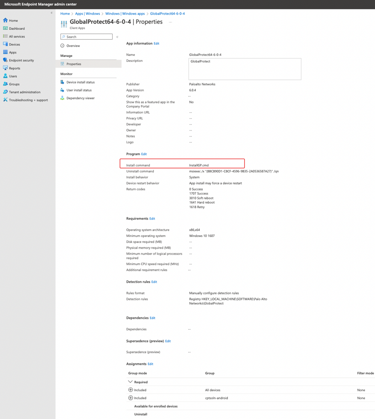This screenshot has width=375, height=419.
Task: Collapse the left navigation sidebar
Action: (51, 12)
